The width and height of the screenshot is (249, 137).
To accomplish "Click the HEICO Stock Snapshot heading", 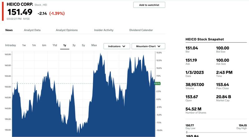I will (205, 39).
